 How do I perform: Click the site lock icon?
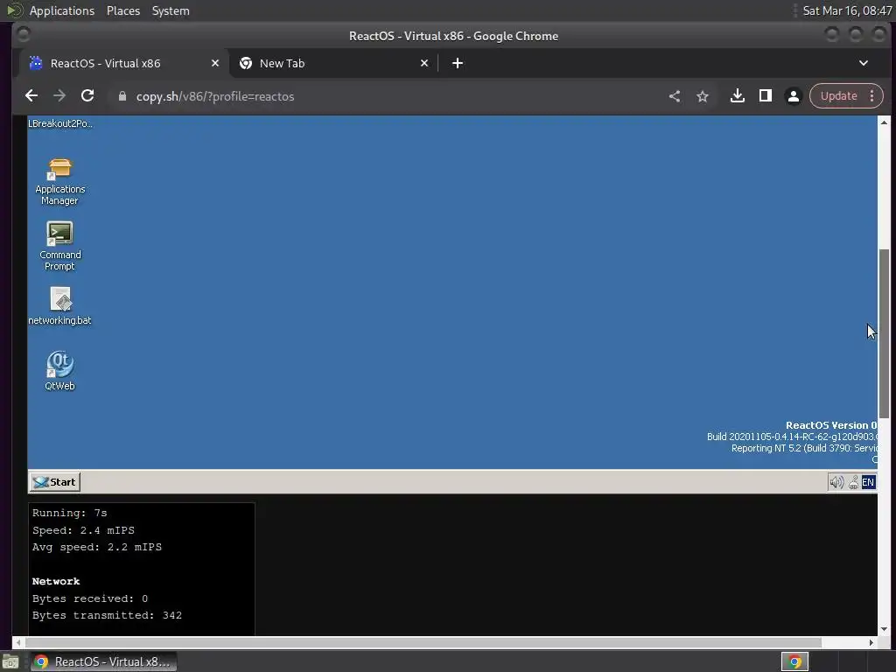point(122,96)
